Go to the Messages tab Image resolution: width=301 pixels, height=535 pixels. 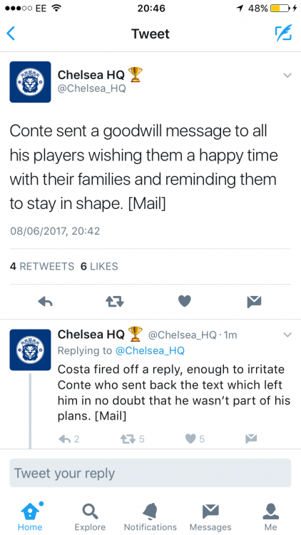(x=210, y=516)
